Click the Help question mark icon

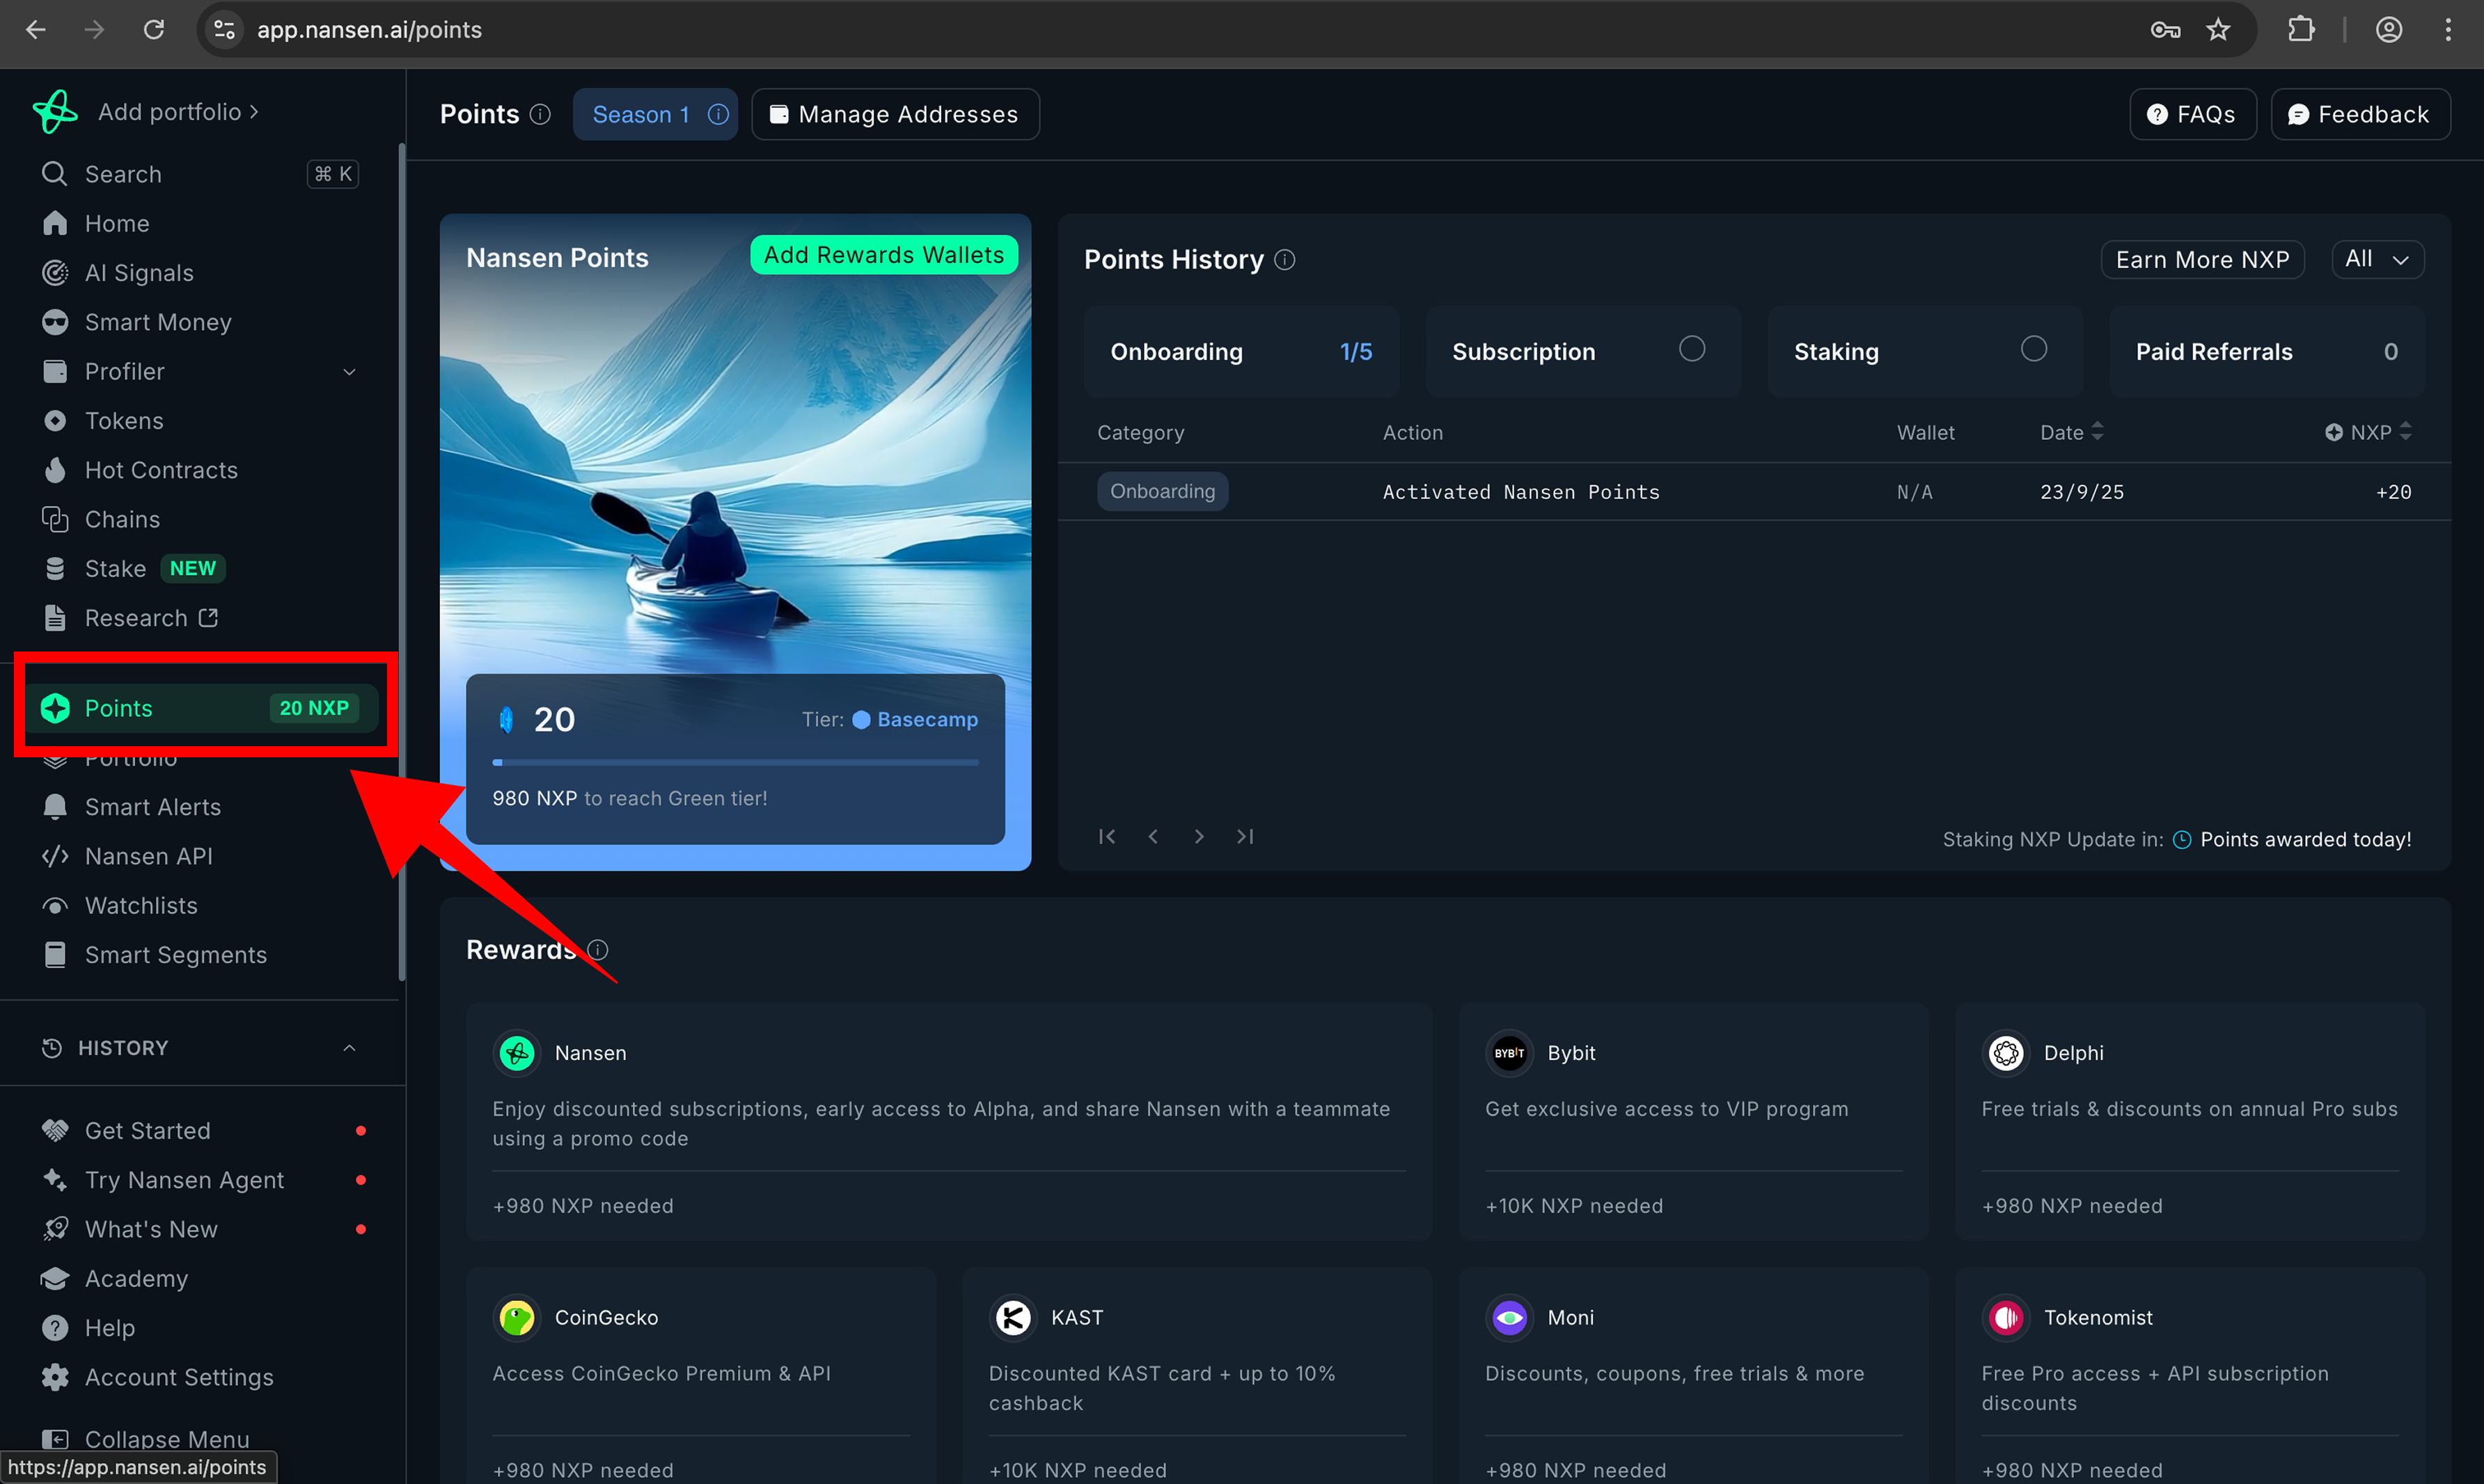click(x=55, y=1328)
